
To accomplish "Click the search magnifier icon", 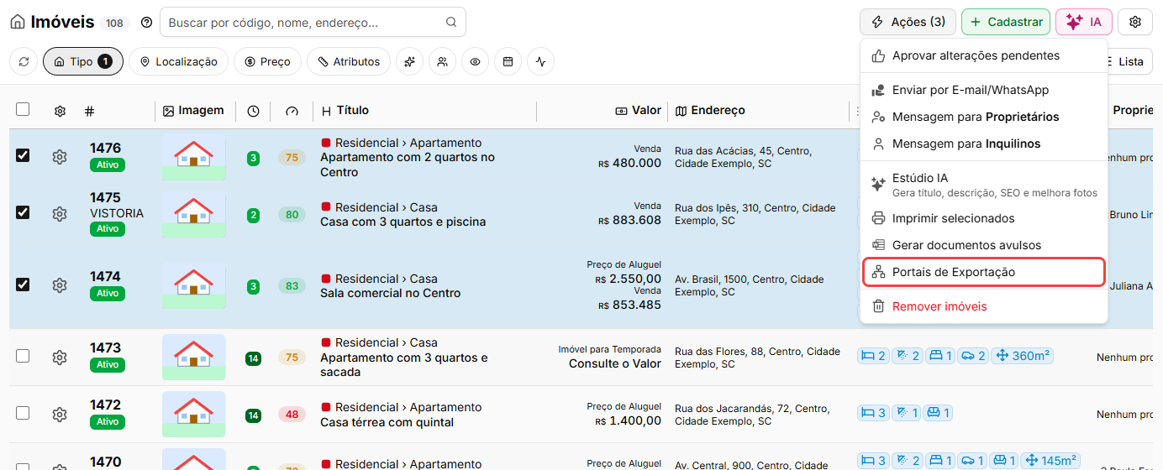I will (451, 23).
